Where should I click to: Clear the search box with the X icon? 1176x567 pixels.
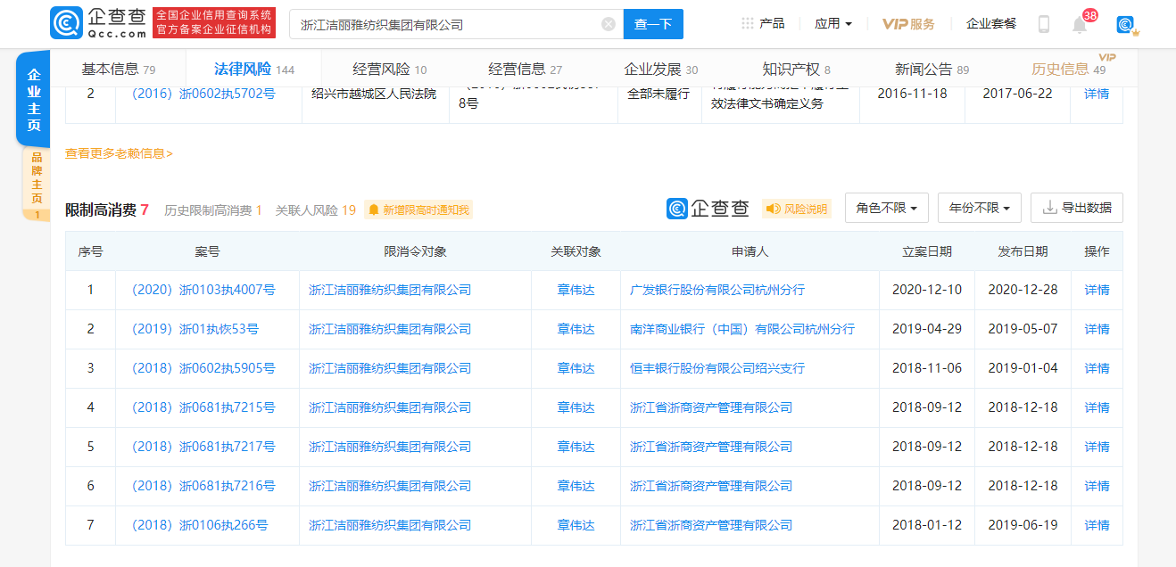609,24
